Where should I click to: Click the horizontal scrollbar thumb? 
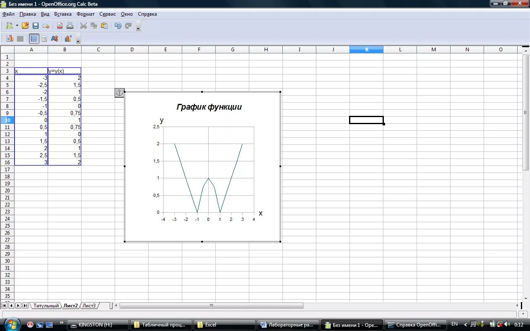[x=211, y=306]
